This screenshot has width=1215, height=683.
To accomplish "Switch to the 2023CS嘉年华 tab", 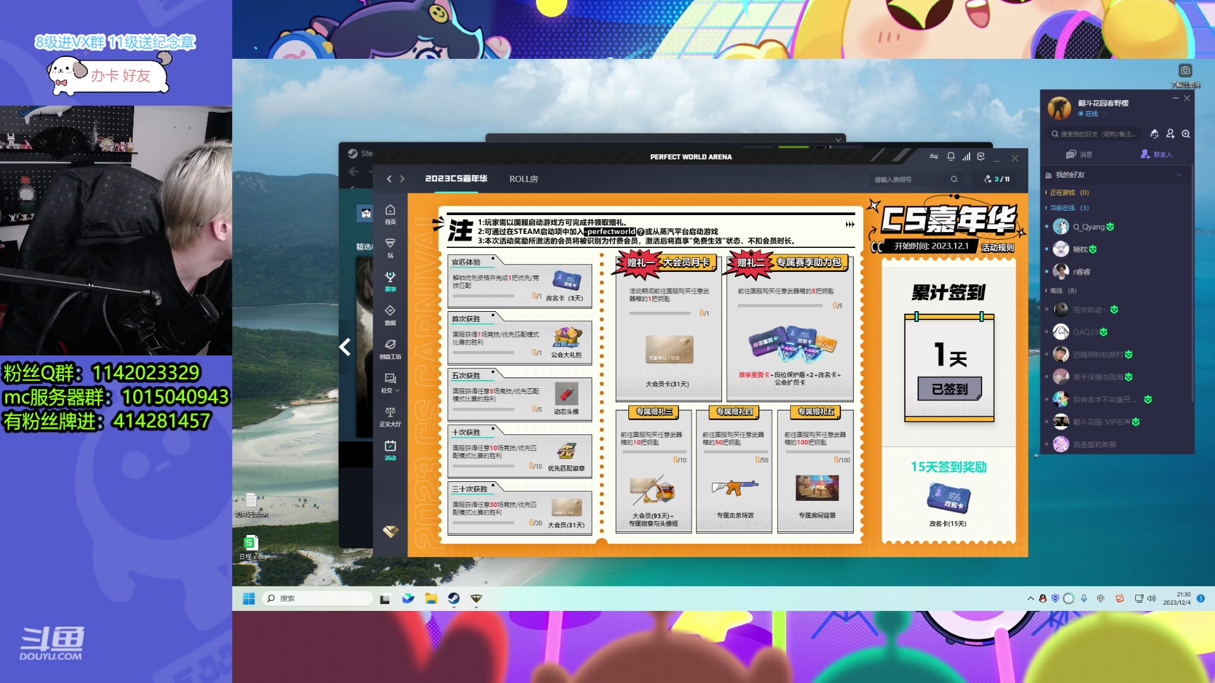I will coord(456,179).
